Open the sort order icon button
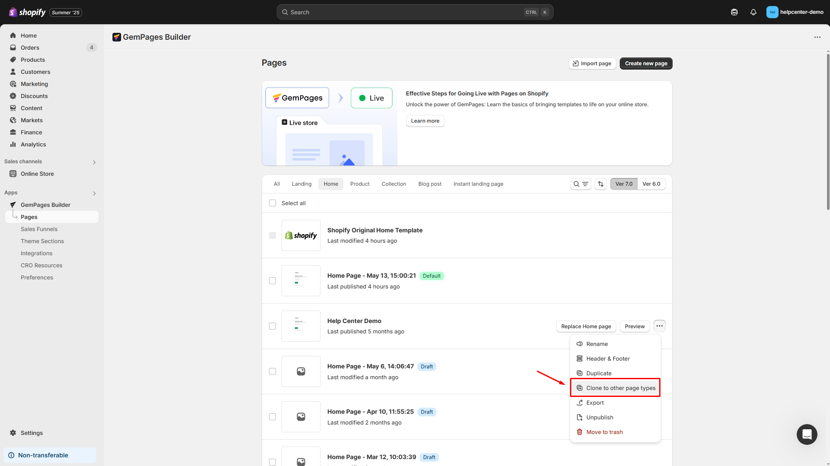Viewport: 830px width, 466px height. [x=600, y=184]
